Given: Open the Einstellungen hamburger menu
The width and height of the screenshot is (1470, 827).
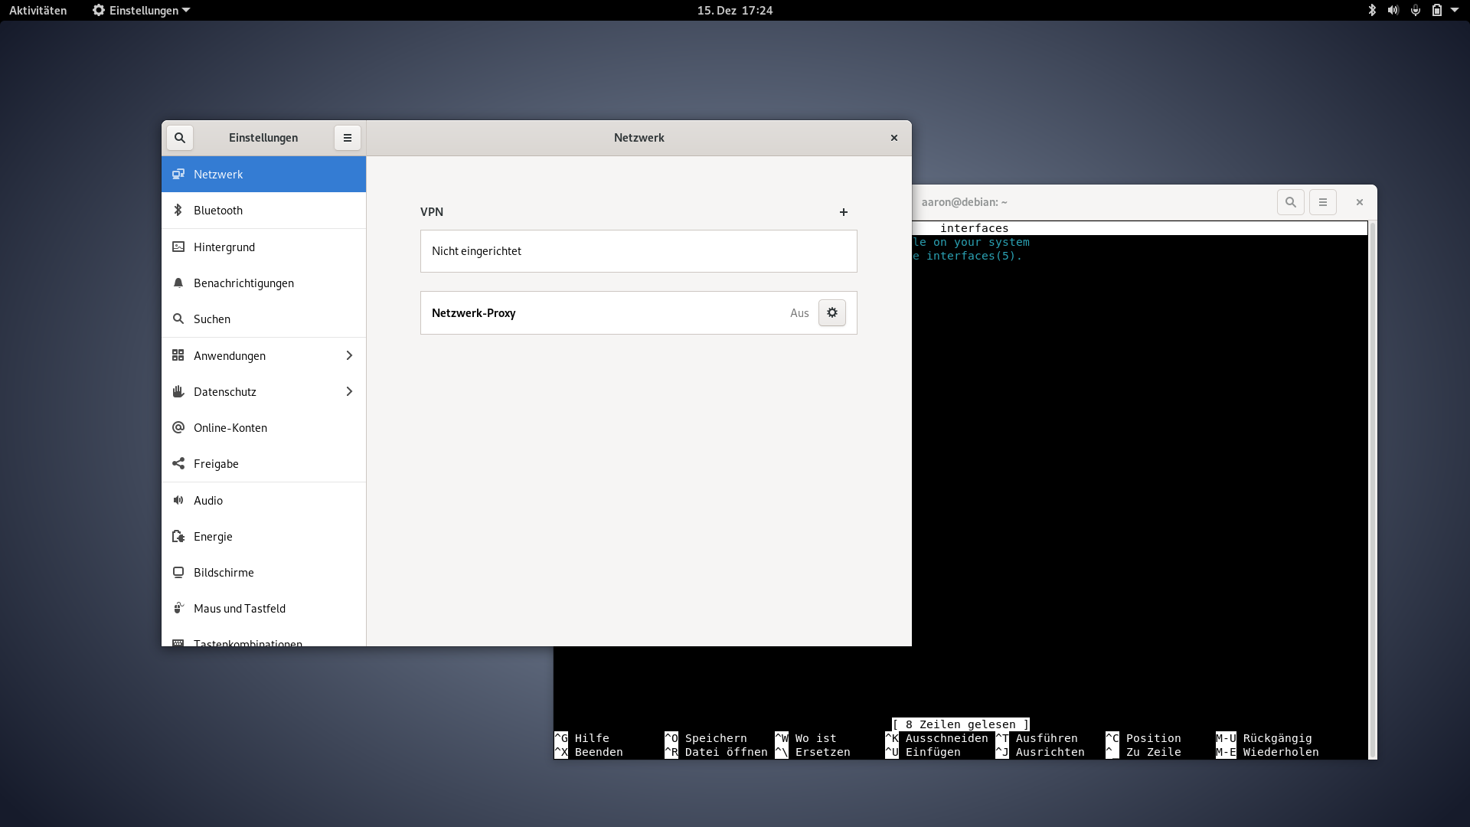Looking at the screenshot, I should (x=348, y=138).
